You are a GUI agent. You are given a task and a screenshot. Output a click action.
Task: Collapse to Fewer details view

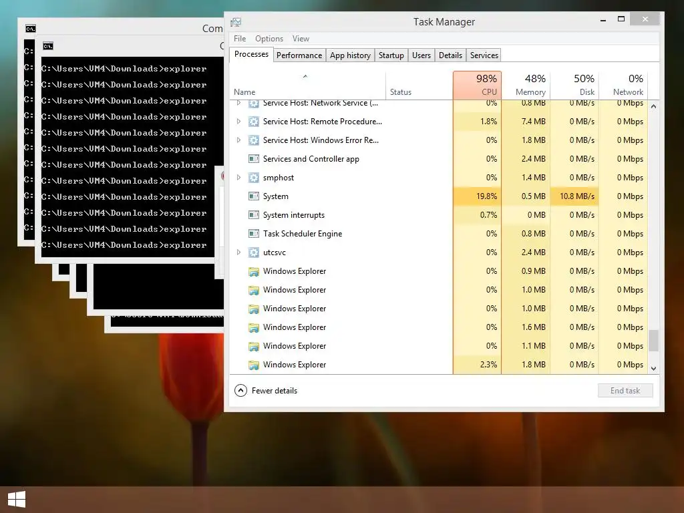(266, 390)
